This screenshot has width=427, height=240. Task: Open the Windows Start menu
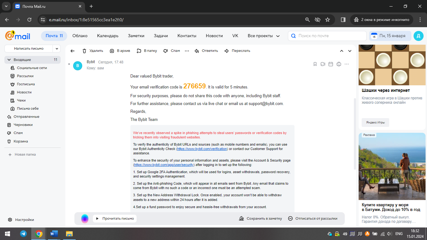[x=7, y=233]
